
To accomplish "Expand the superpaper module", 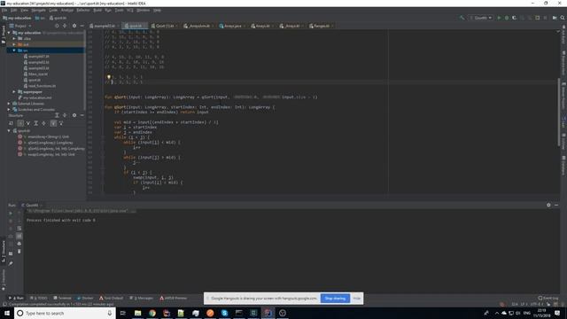I will tap(14, 92).
